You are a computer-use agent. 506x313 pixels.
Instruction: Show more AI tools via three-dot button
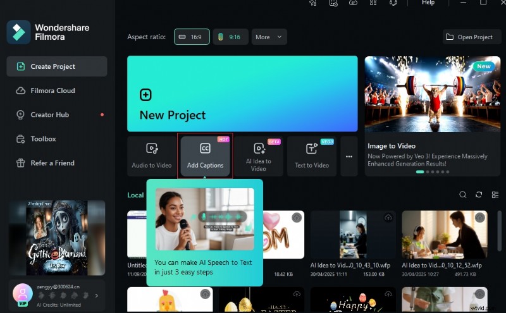(349, 156)
